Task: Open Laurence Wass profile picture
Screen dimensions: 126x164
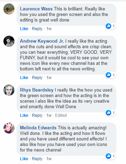Action: (x=9, y=9)
